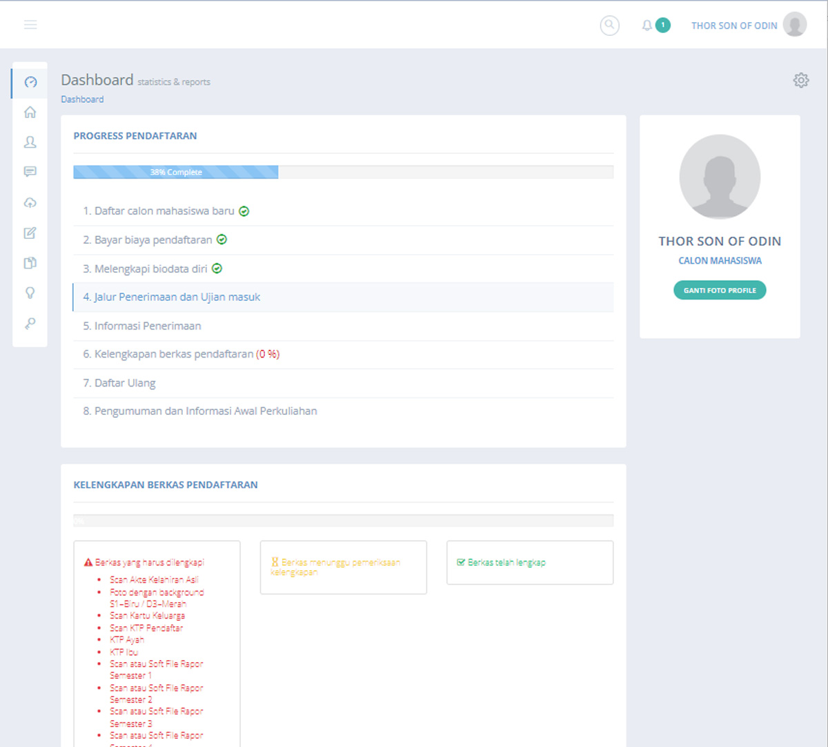
Task: Click the search icon in header
Action: click(x=609, y=26)
